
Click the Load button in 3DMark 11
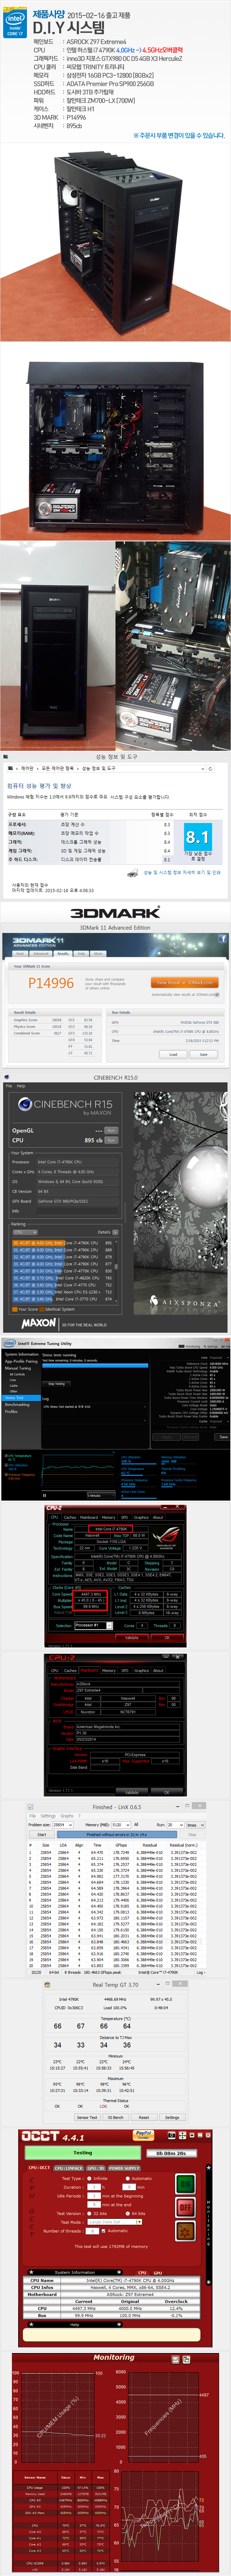point(173,1054)
